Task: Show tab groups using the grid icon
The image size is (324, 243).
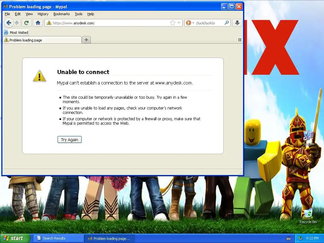Action: point(240,40)
